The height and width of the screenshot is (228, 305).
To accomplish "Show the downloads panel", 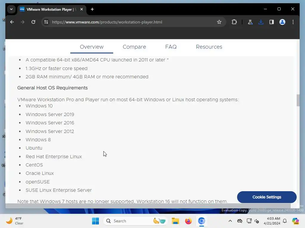I will [x=261, y=22].
